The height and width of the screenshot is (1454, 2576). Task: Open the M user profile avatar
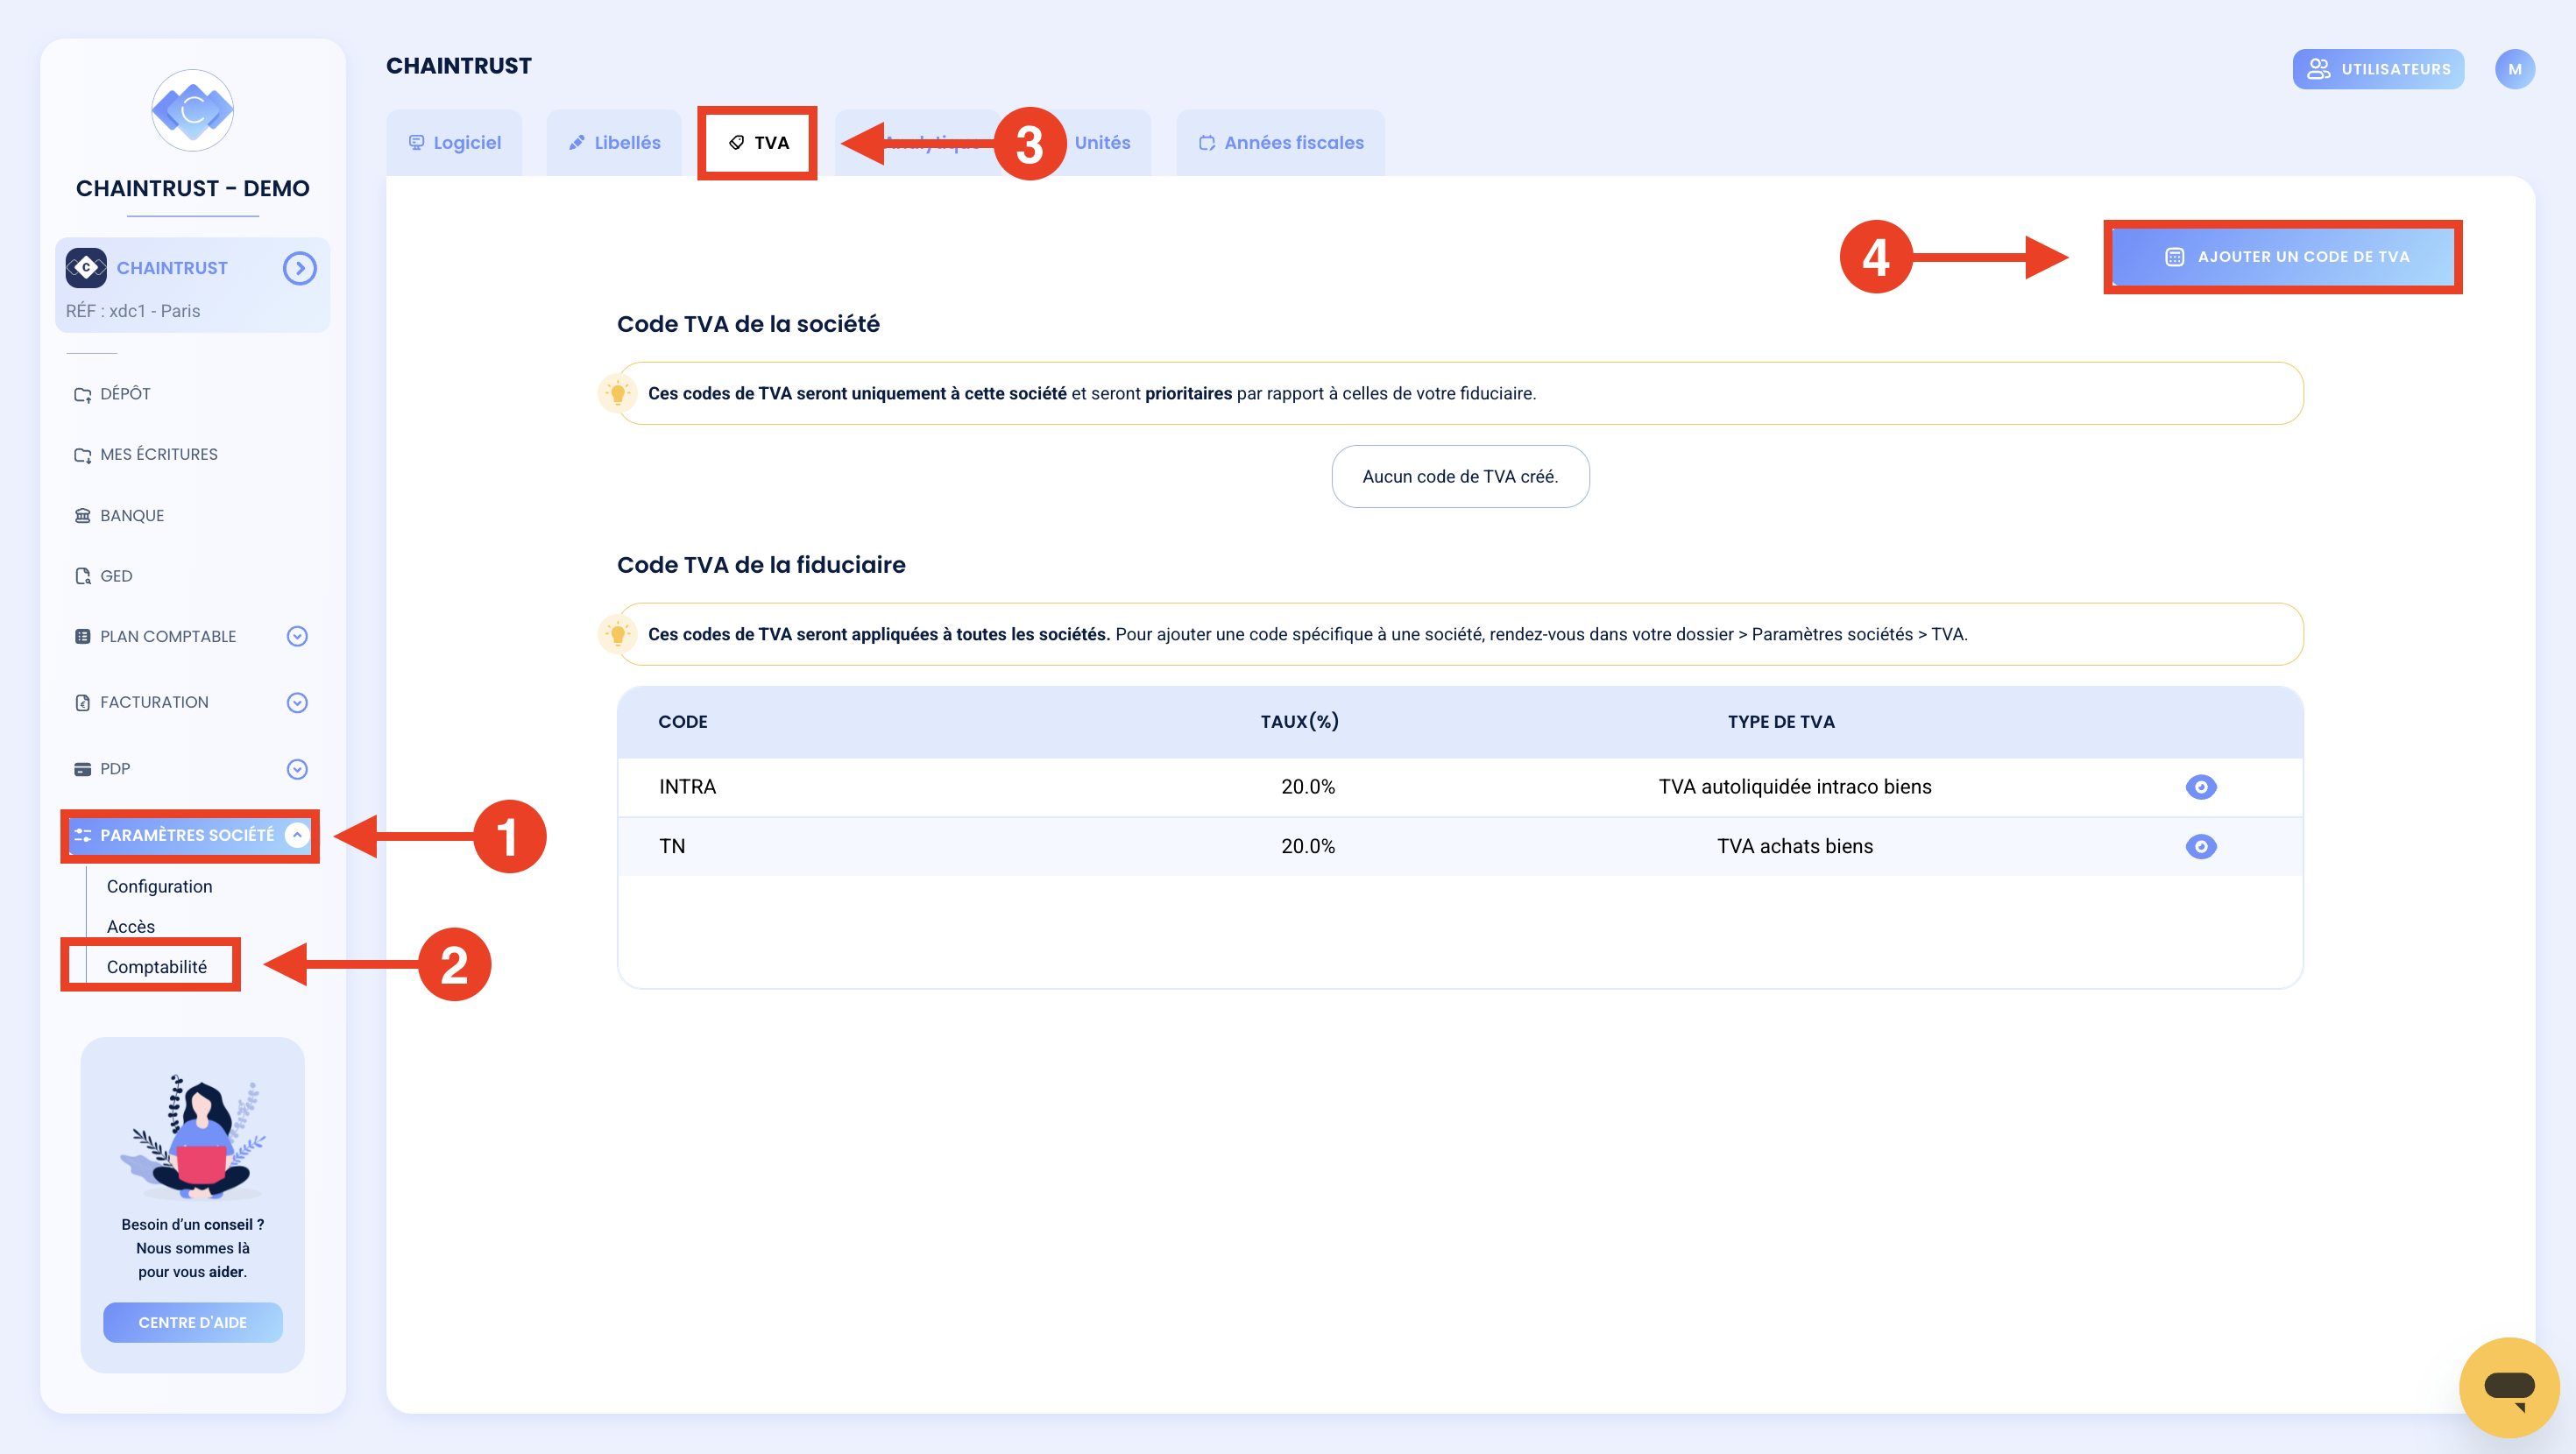tap(2514, 69)
